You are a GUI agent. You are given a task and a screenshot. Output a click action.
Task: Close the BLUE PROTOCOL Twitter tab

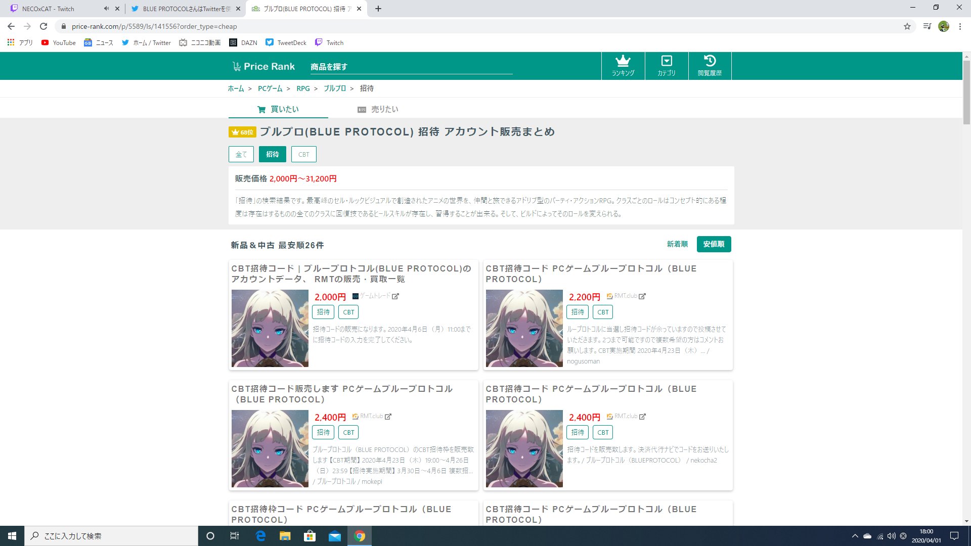tap(238, 9)
